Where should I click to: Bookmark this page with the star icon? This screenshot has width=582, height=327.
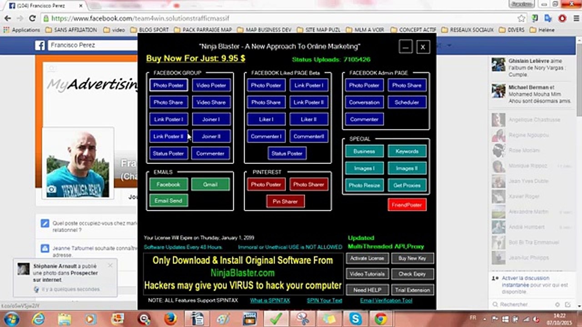click(x=521, y=19)
